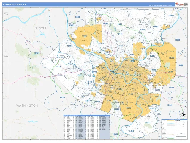Click ZIP code 15101 label
190x143 pixels.
120,34
